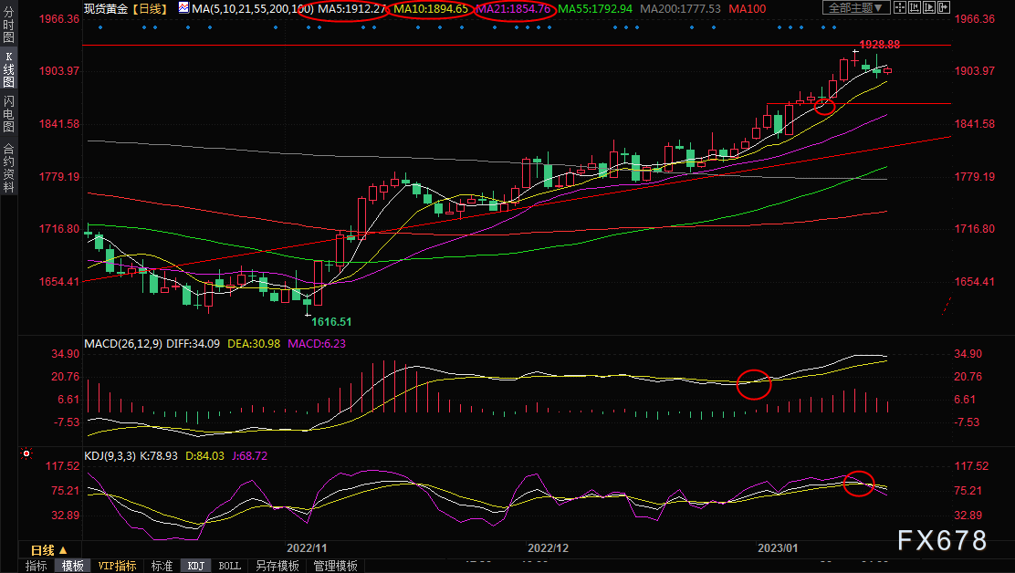Switch to BOLL indicator template
This screenshot has width=1015, height=573.
(x=230, y=566)
